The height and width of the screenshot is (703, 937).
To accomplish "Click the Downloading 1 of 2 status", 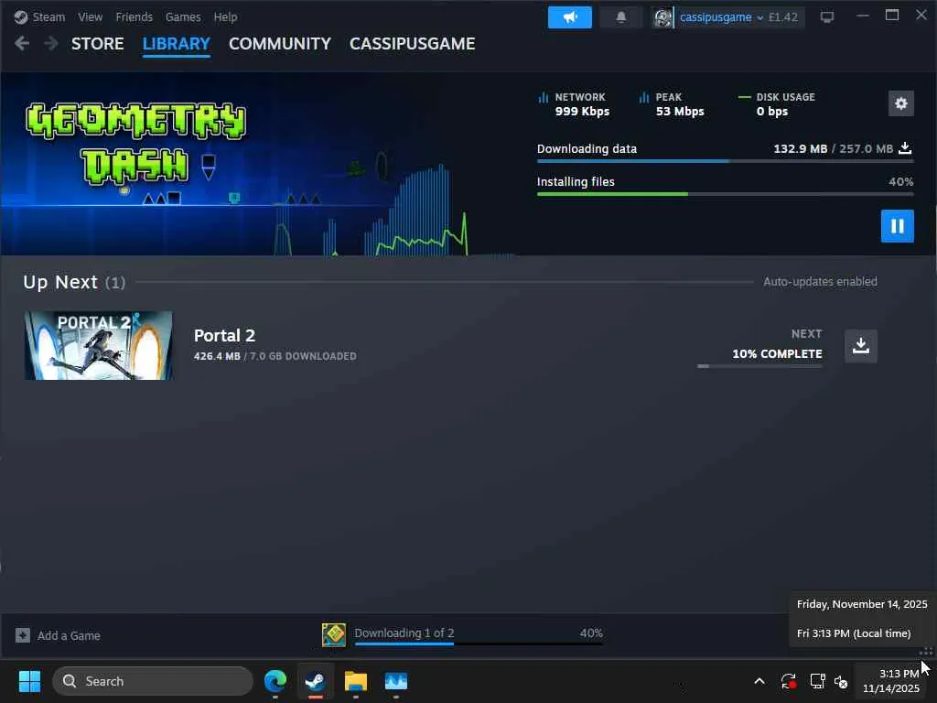I will (404, 633).
